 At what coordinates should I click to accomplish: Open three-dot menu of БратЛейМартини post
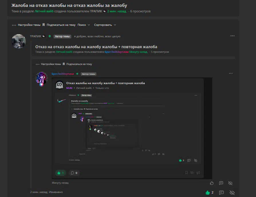231,73
